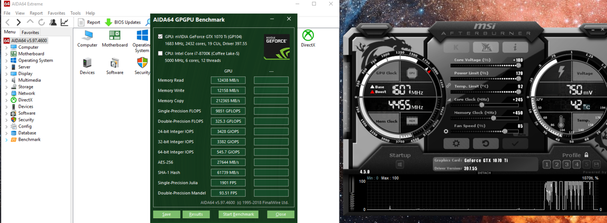Click the Refresh icon in AIDA64 toolbar
Viewport: 607px width, 223px height.
41,22
